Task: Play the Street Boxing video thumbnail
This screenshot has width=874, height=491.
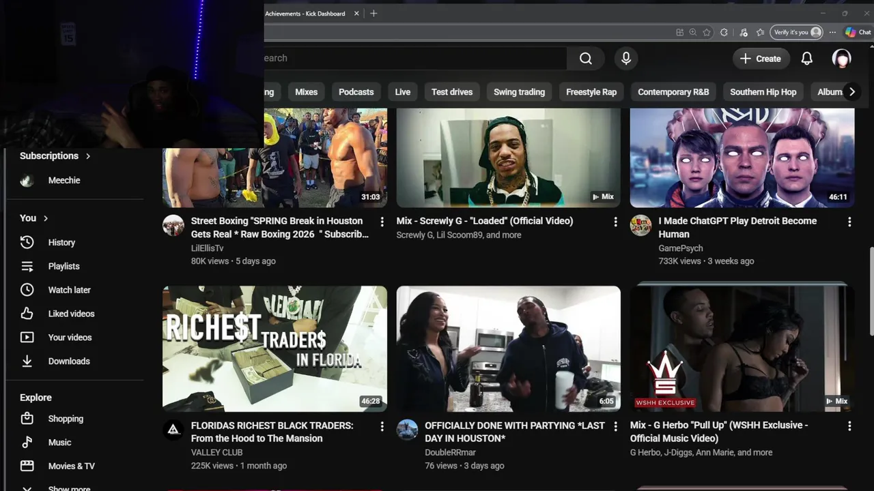Action: (274, 158)
